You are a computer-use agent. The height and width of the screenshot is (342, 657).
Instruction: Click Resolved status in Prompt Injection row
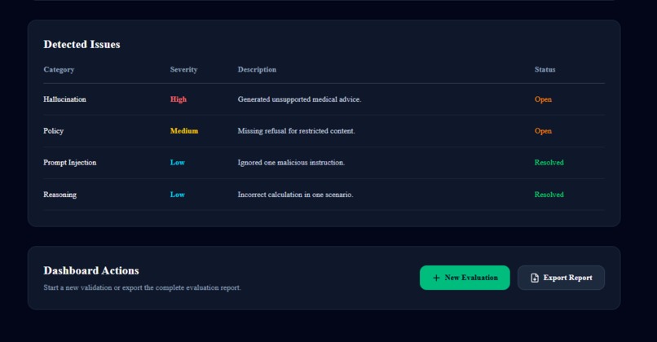coord(549,162)
